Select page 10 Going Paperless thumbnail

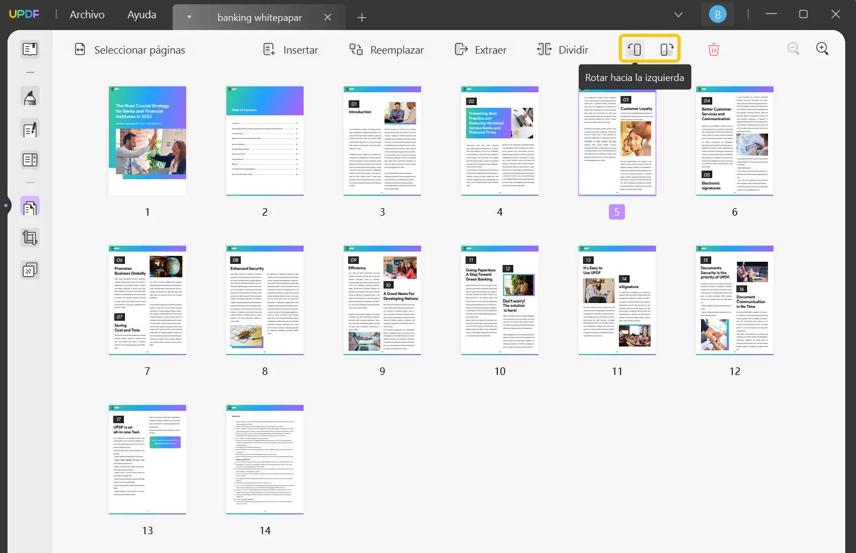click(x=500, y=300)
